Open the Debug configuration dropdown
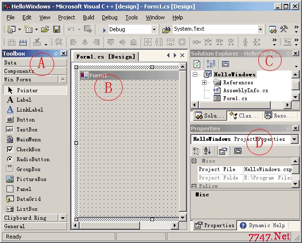 tap(154, 30)
